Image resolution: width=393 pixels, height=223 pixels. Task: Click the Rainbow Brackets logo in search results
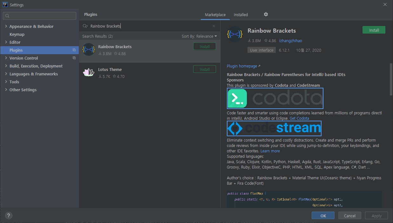[88, 49]
